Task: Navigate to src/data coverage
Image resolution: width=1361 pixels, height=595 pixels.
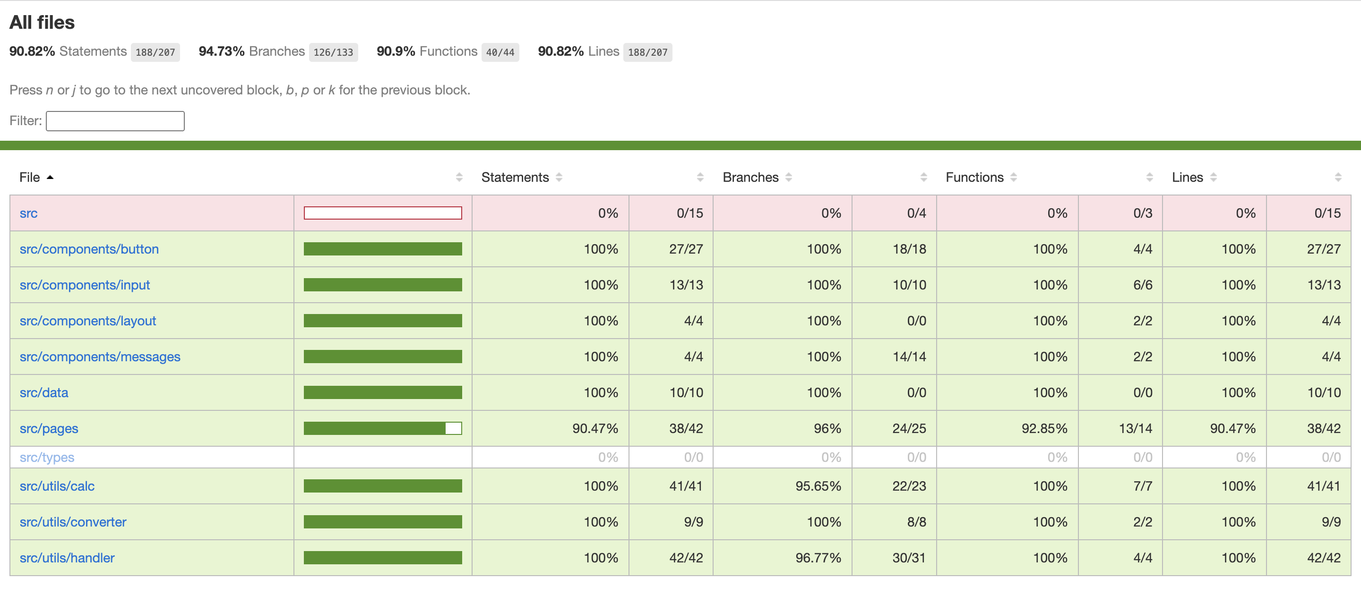Action: click(x=44, y=392)
